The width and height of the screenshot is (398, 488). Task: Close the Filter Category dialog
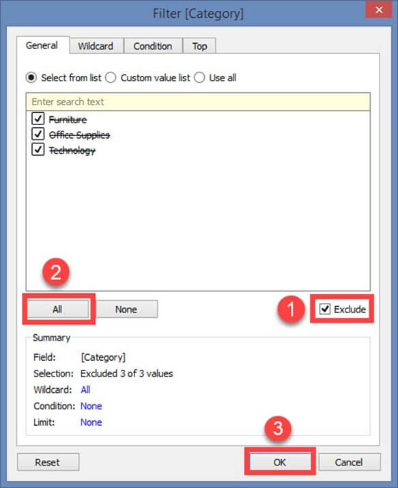coord(378,10)
